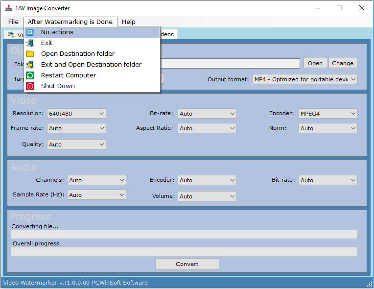Click the Exit and Open Destination icon
Image resolution: width=374 pixels, height=289 pixels.
30,65
